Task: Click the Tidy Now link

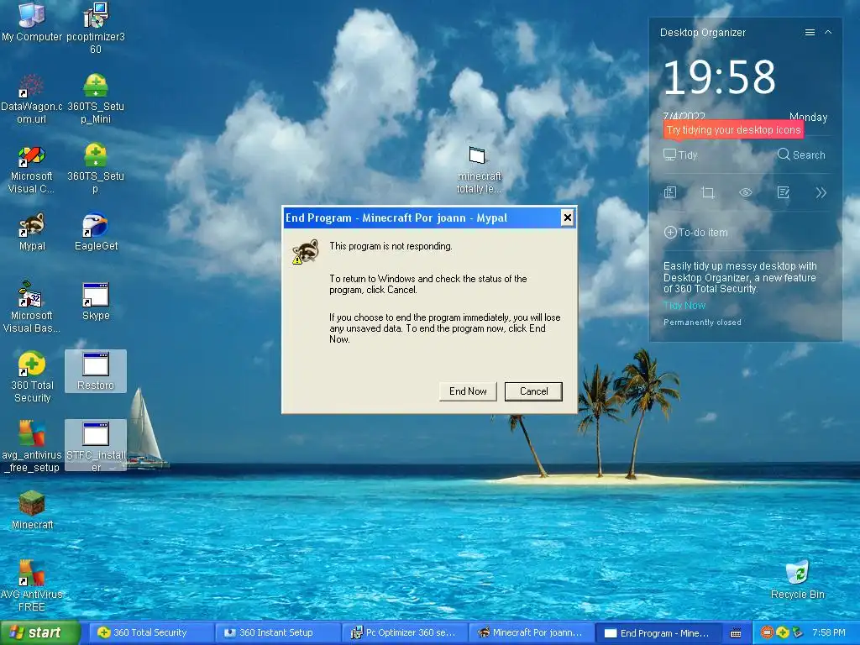Action: (x=684, y=306)
